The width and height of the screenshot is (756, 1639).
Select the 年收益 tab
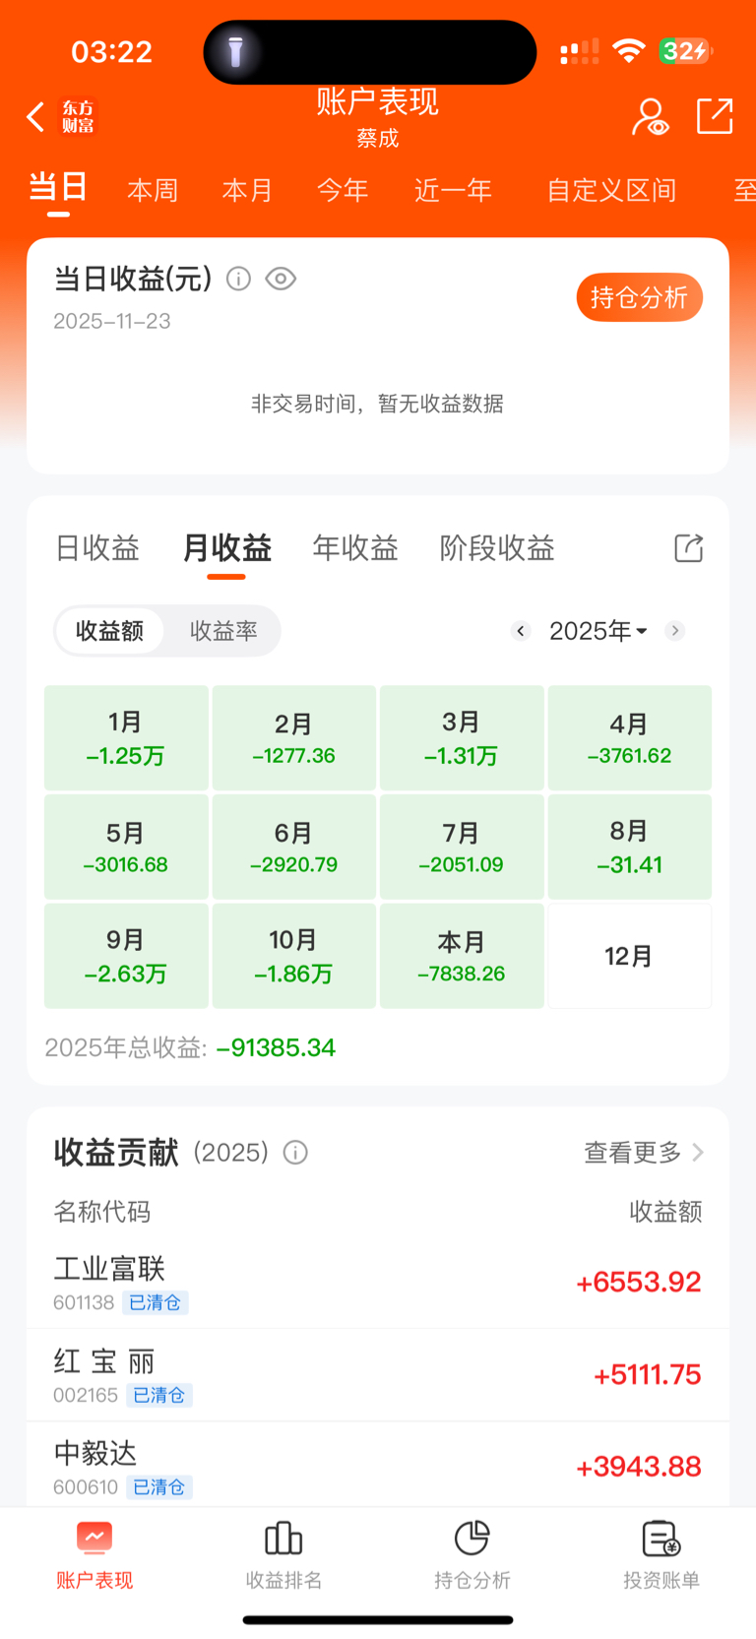(355, 548)
